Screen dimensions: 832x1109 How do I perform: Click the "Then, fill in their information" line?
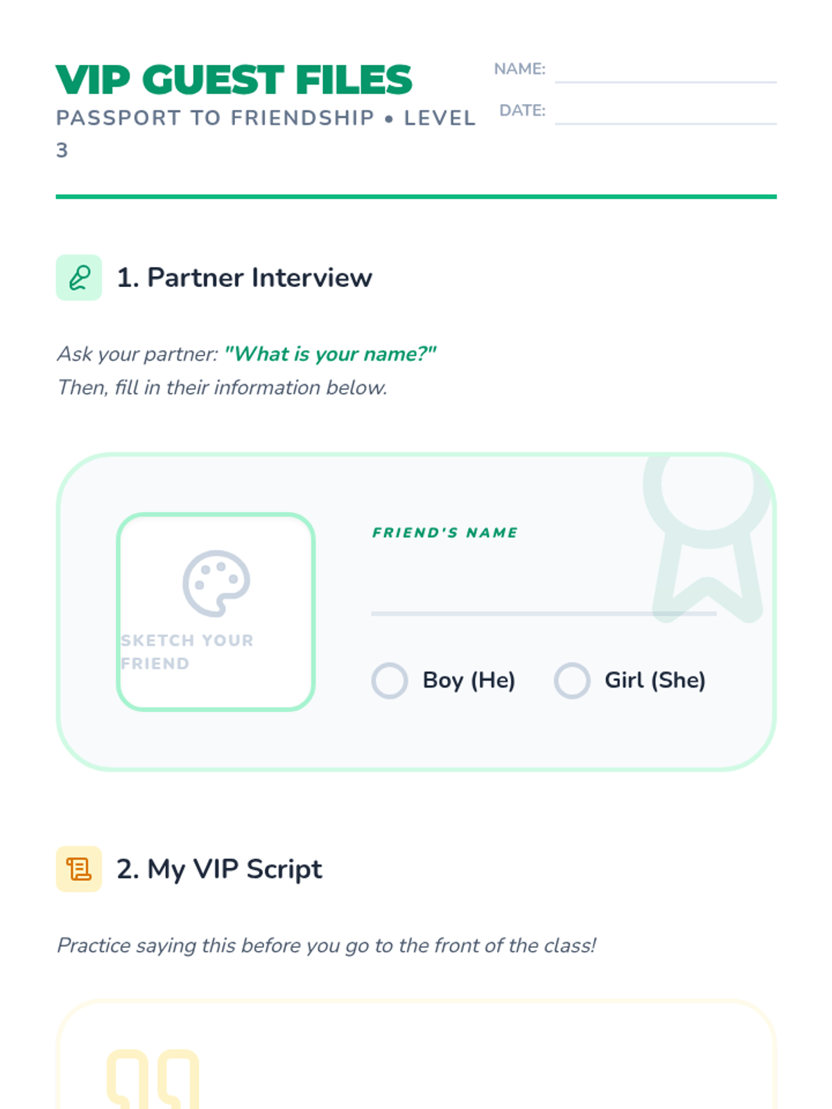pos(222,387)
